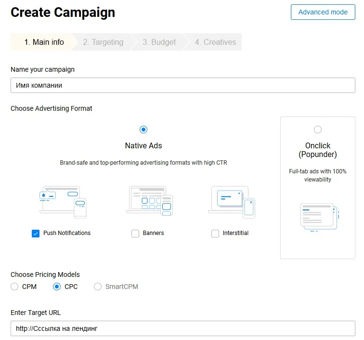
Task: Click the Native Ads heading text
Action: (x=143, y=145)
